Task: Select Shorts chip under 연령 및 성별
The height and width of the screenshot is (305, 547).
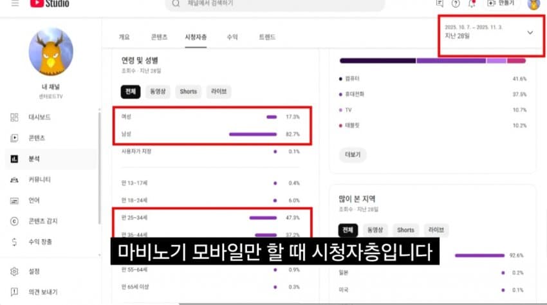Action: [x=188, y=91]
